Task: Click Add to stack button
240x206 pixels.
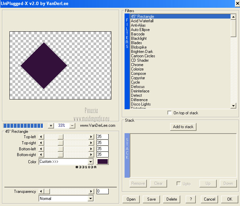Action: click(183, 127)
